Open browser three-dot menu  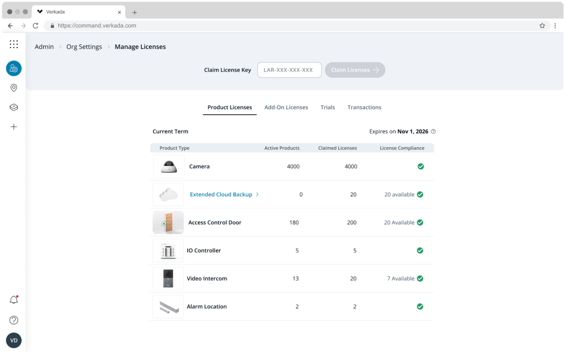click(555, 26)
